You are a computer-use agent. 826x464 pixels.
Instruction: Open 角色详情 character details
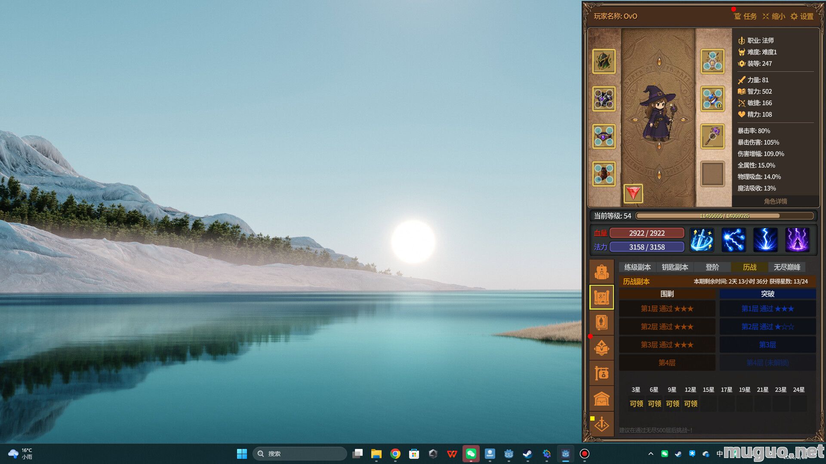tap(775, 201)
